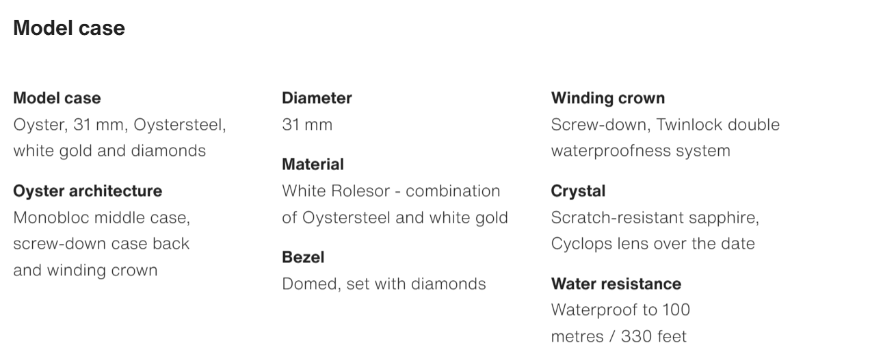Screen dimensions: 883x356
Task: Select the 'Water resistance' spec label
Action: coord(616,284)
